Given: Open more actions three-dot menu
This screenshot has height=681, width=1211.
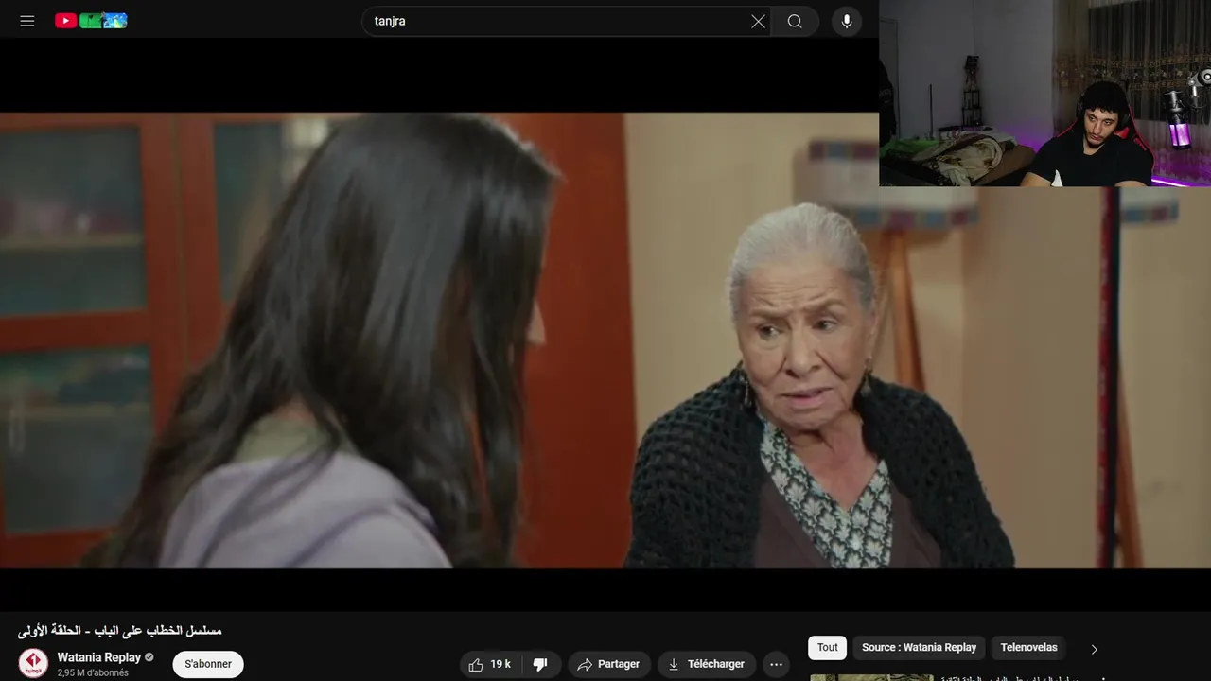Looking at the screenshot, I should (777, 664).
